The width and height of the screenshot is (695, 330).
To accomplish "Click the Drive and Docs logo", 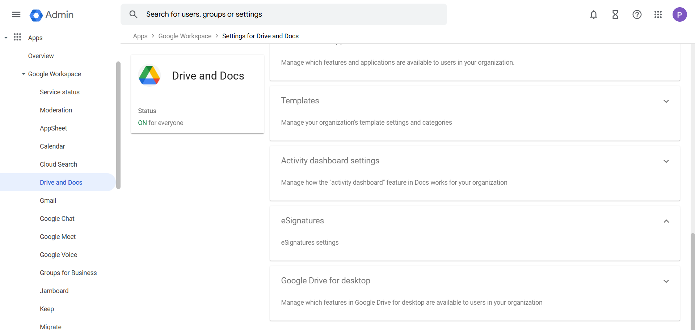I will pos(149,76).
